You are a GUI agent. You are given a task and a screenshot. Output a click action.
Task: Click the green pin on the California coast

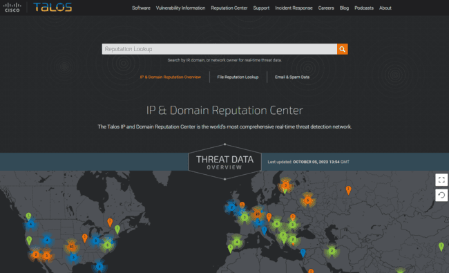[29, 241]
